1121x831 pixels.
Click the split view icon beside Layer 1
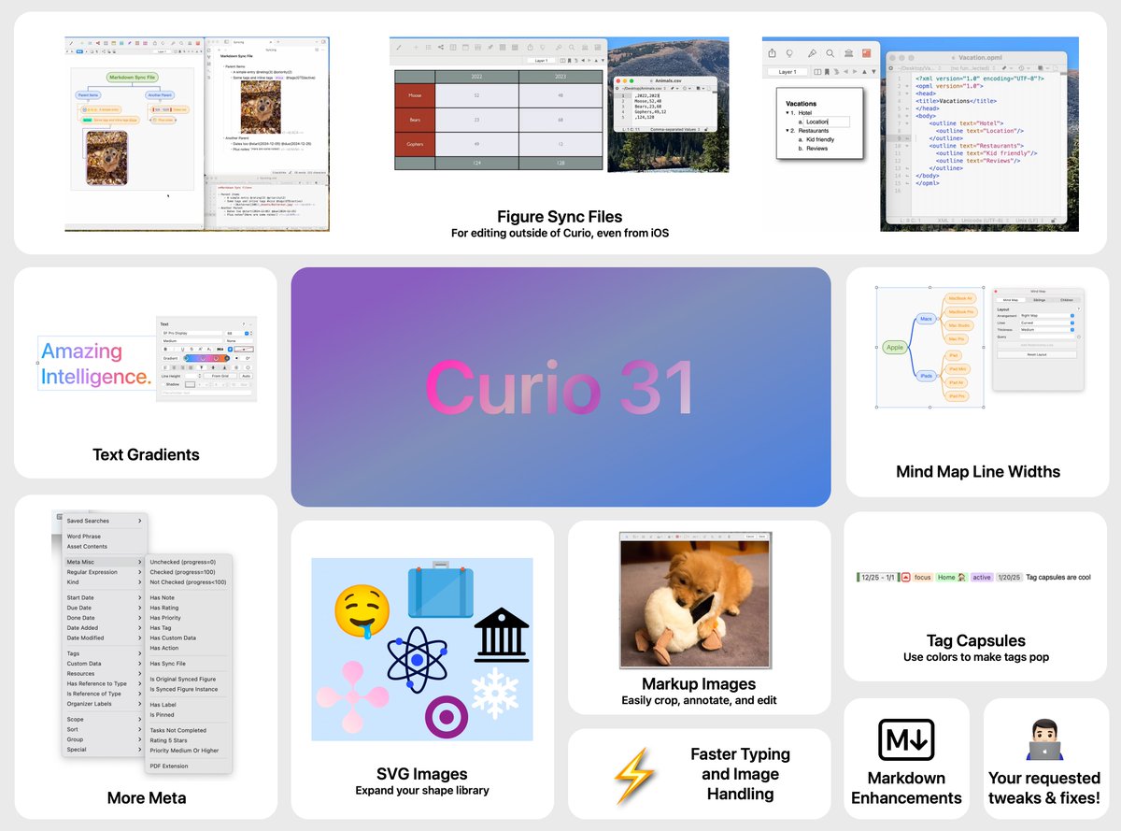[817, 72]
